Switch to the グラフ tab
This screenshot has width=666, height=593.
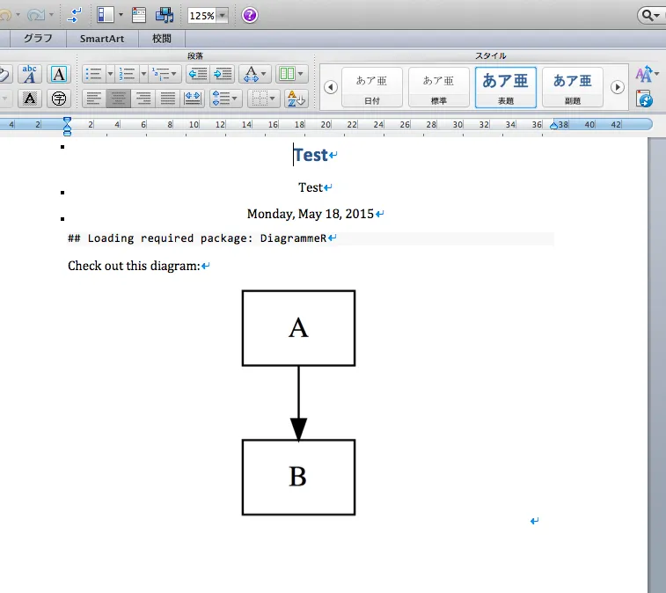(38, 39)
